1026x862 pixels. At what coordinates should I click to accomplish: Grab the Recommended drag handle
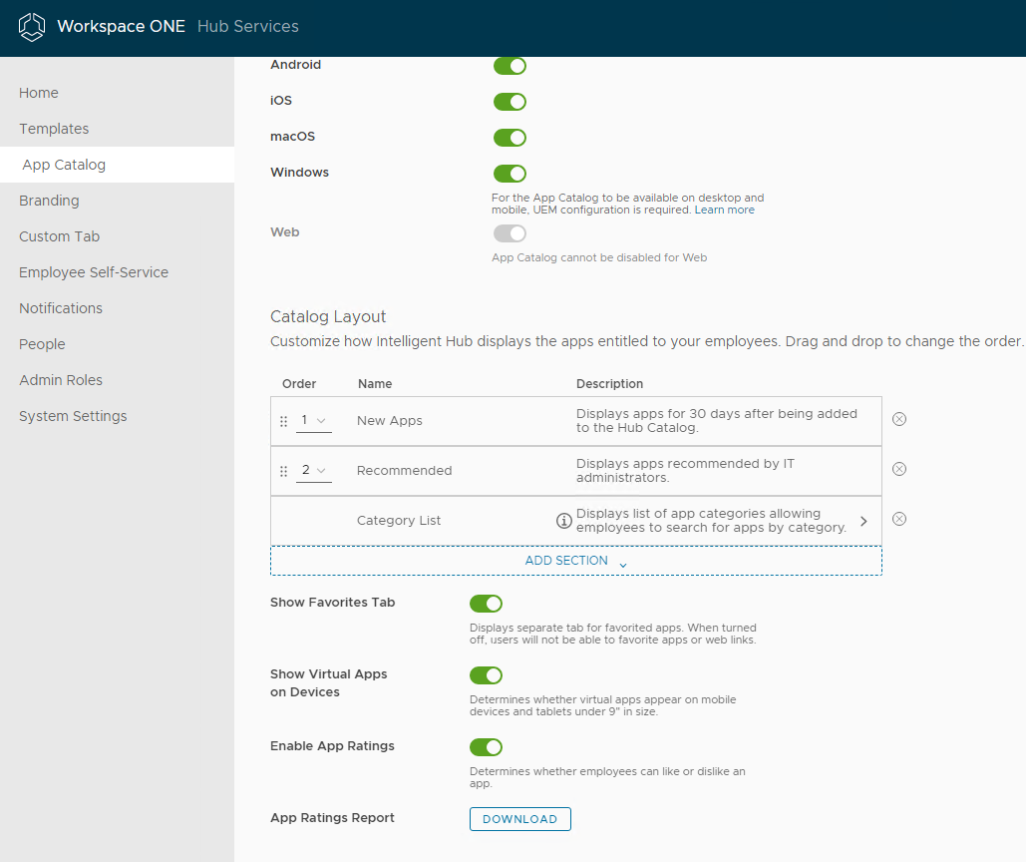coord(283,471)
